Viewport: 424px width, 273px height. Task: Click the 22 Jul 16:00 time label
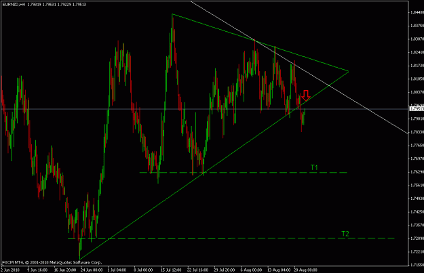[197, 270]
